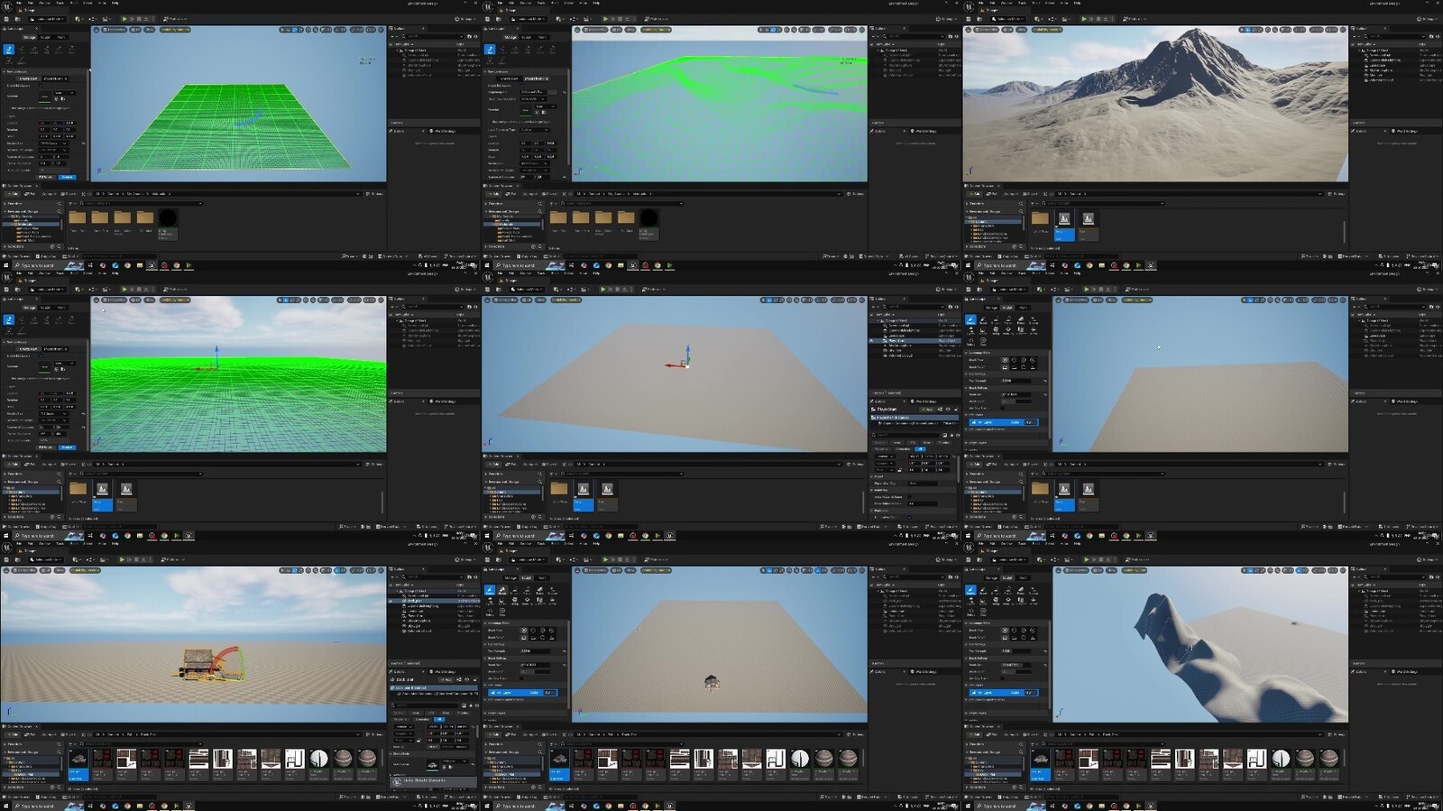The image size is (1443, 811).
Task: Select house mesh thumbnail in house scene content browser
Action: click(x=78, y=759)
